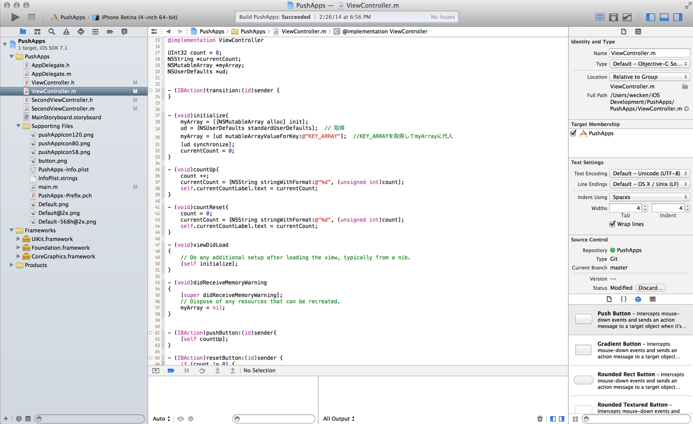
Task: Go back using the jump bar left arrow
Action: [168, 31]
